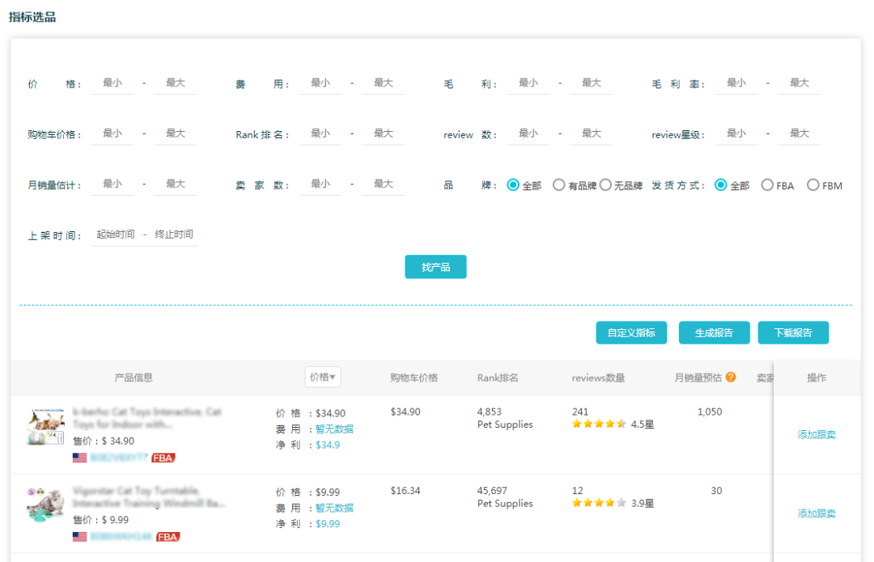Focus the 费用 maximum input
Viewport: 874px width, 562px height.
[x=384, y=83]
